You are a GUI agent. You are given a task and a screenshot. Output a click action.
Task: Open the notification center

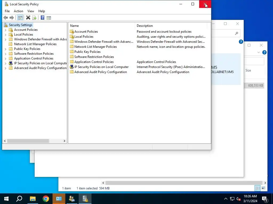point(264,199)
